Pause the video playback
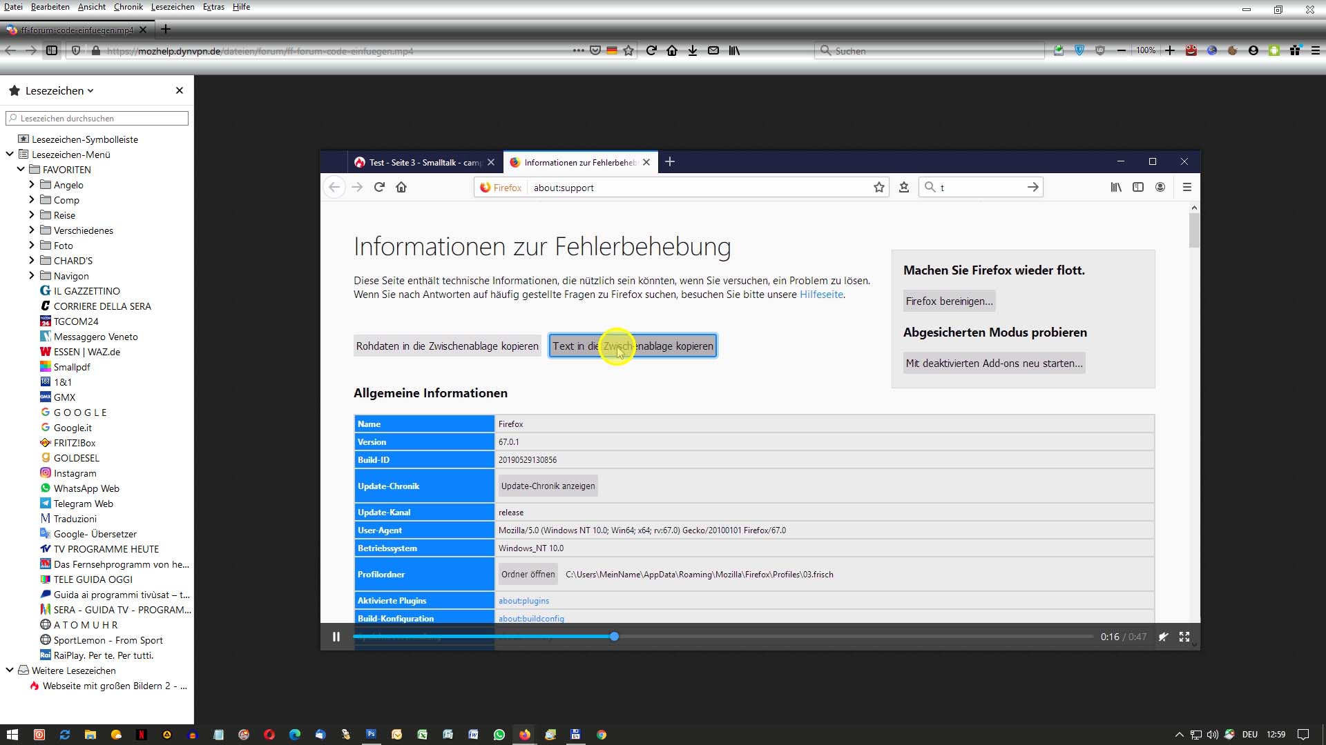This screenshot has height=745, width=1326. tap(336, 637)
